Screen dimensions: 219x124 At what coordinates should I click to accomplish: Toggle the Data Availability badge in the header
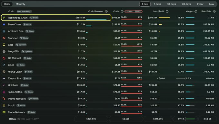[x=24, y=12]
